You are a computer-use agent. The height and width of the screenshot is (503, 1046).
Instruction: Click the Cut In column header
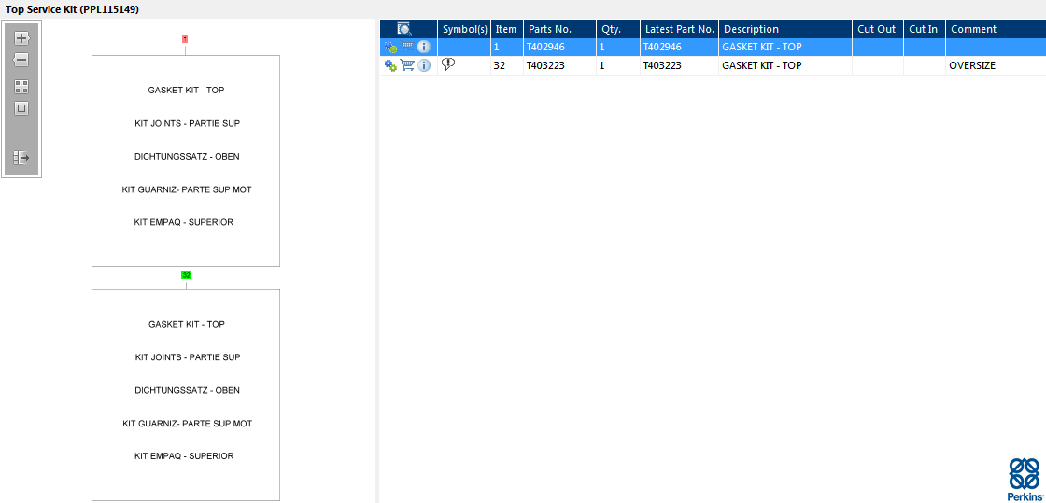925,29
